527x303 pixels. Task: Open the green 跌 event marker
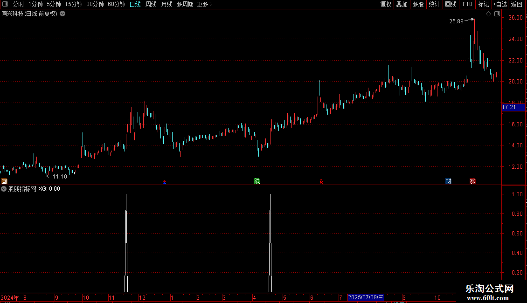pyautogui.click(x=257, y=181)
